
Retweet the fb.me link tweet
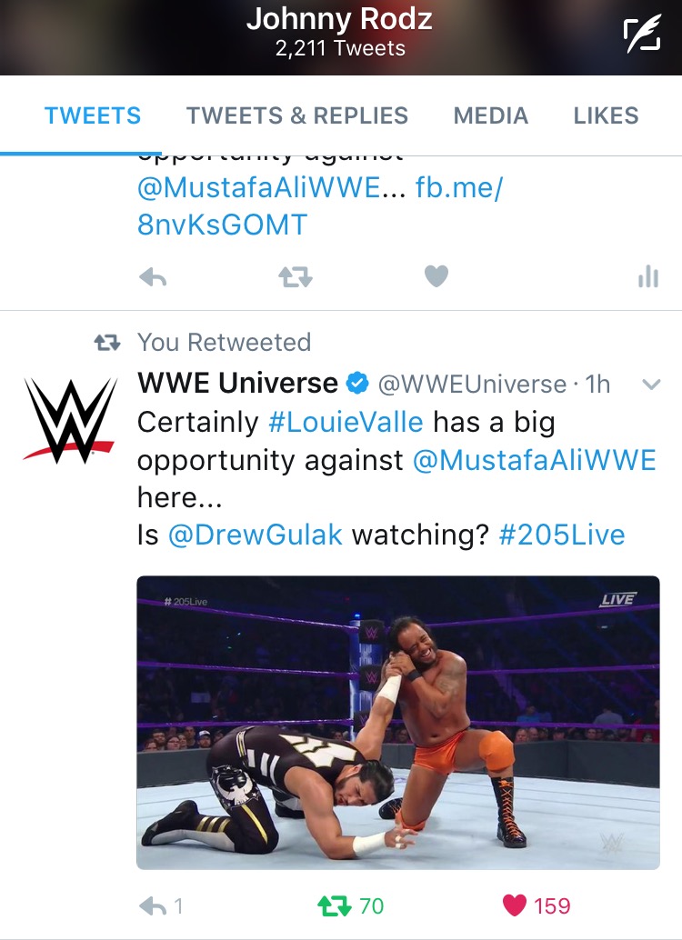coord(296,277)
